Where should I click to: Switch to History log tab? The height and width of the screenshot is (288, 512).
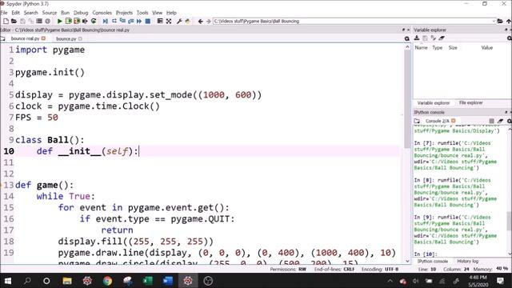coord(467,262)
